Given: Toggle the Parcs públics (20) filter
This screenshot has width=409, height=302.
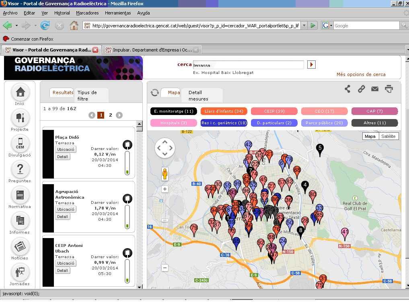Looking at the screenshot, I should point(324,123).
